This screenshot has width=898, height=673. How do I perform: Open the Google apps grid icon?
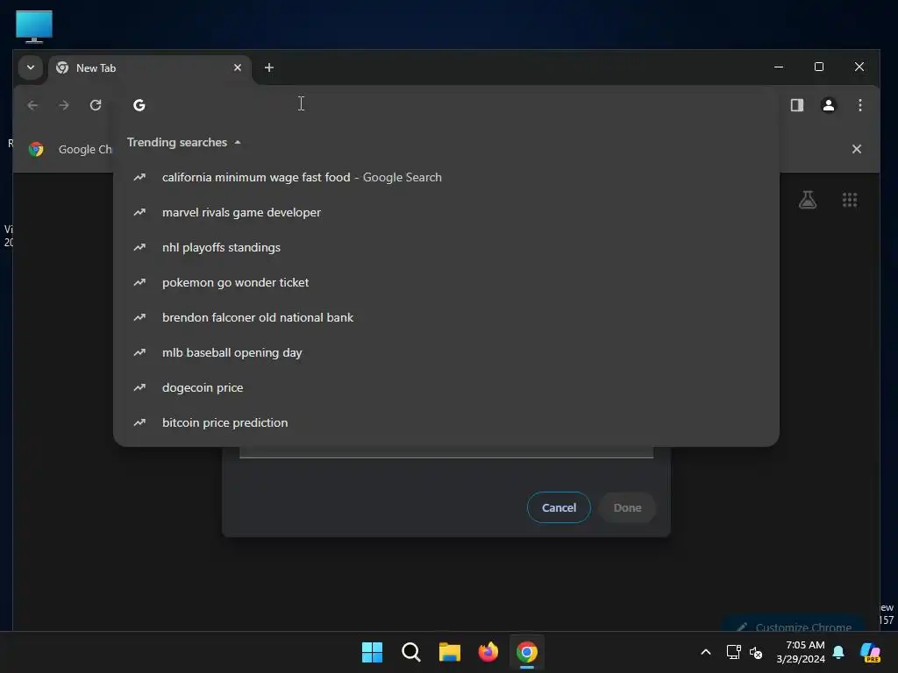(849, 200)
